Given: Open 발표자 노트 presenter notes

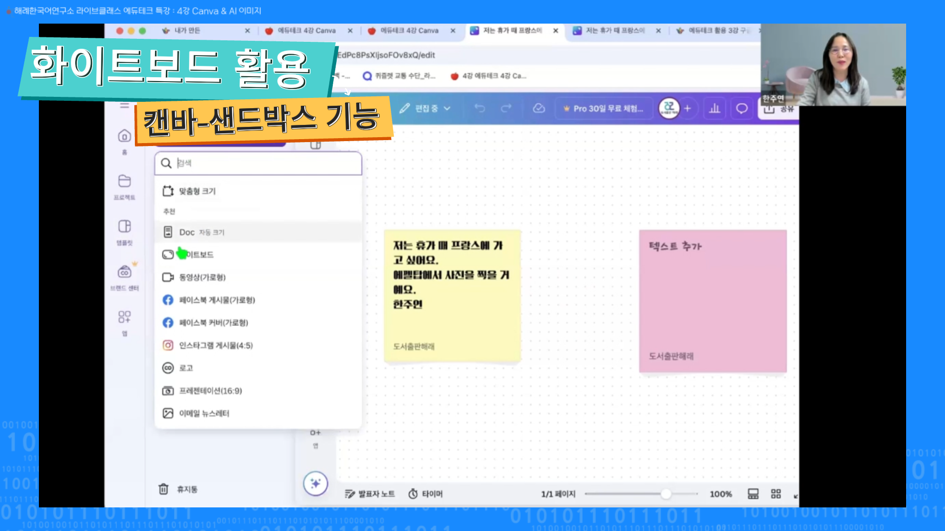Looking at the screenshot, I should click(x=370, y=494).
